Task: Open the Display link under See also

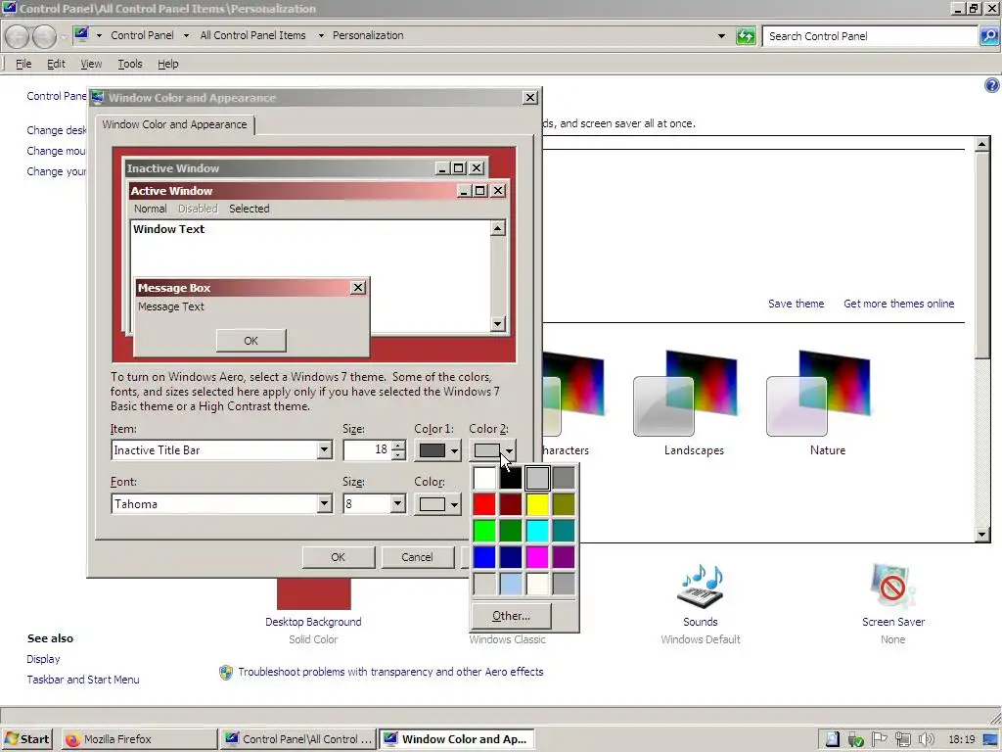Action: click(x=43, y=659)
